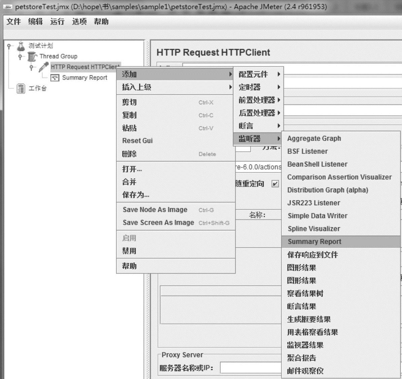Click the 工作台 workbench icon
Image resolution: width=402 pixels, height=379 pixels.
pyautogui.click(x=21, y=88)
